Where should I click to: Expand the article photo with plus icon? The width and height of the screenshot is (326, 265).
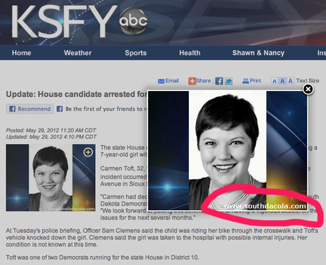(88, 152)
